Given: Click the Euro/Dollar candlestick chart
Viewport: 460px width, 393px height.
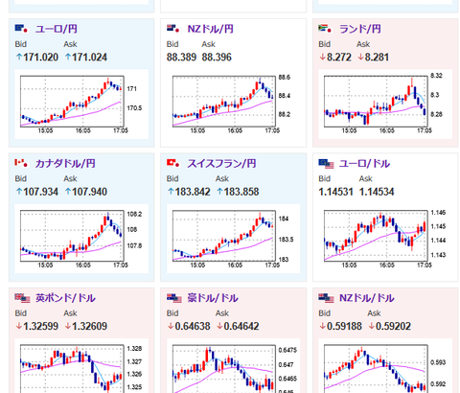Looking at the screenshot, I should pyautogui.click(x=385, y=239).
